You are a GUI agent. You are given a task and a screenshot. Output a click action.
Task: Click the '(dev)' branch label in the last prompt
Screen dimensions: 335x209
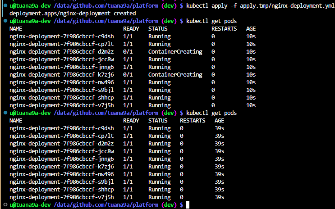[169, 205]
